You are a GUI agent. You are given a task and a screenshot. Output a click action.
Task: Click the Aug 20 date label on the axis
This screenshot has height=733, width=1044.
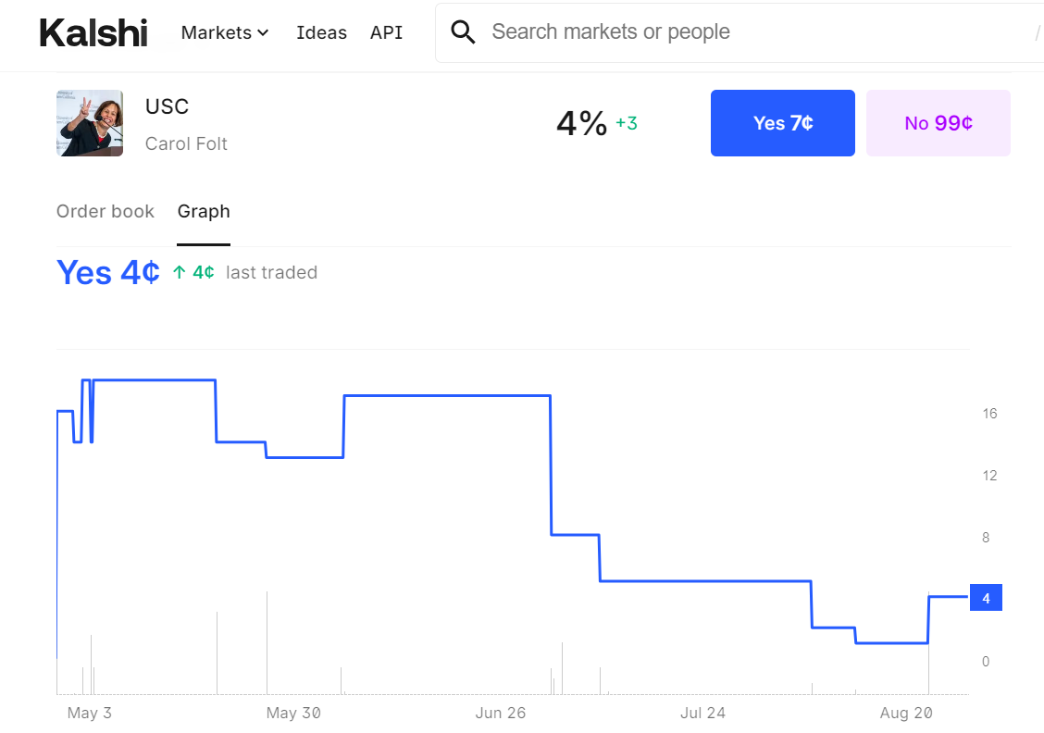click(x=906, y=713)
